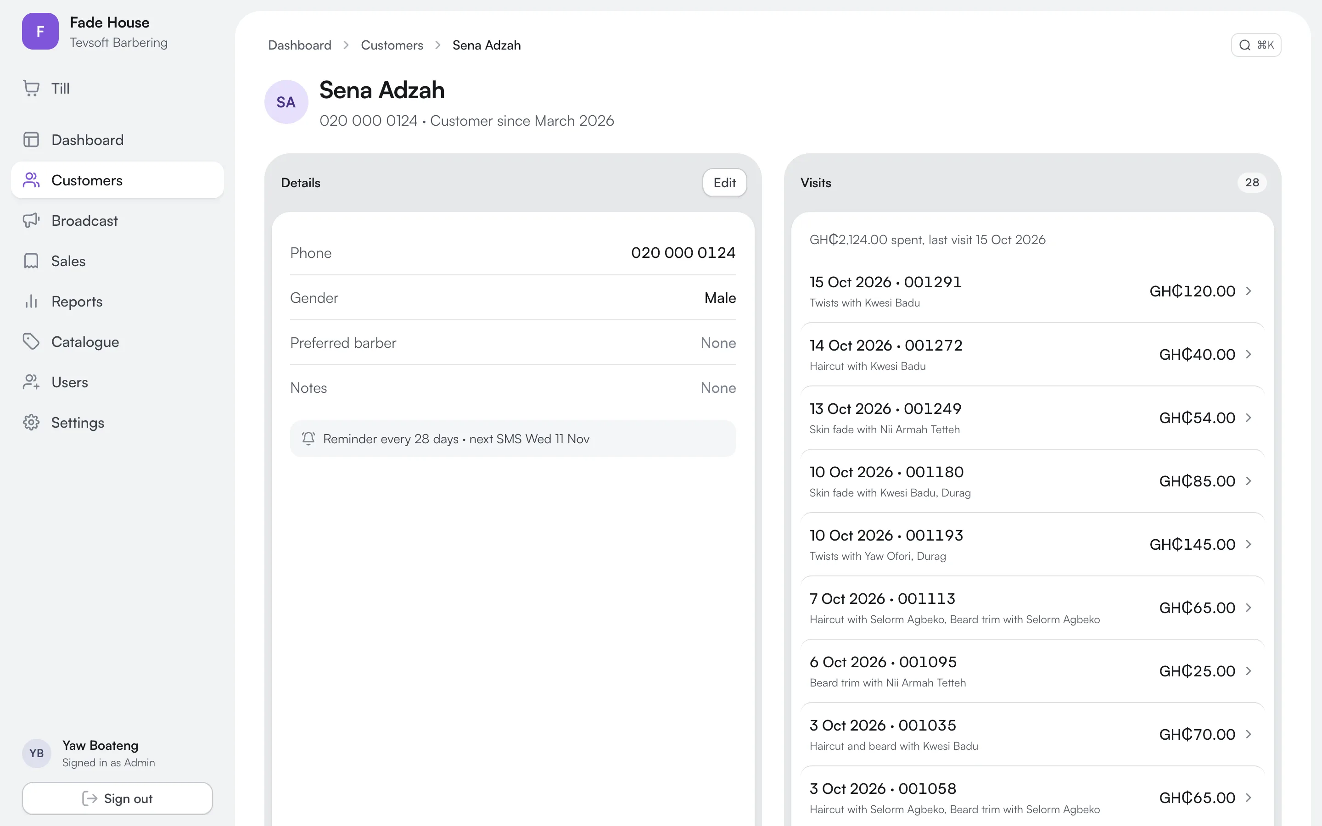Click the Reports bar chart icon
Viewport: 1322px width, 826px height.
(x=31, y=301)
